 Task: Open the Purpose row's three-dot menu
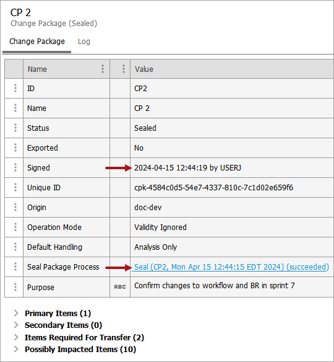tap(15, 287)
